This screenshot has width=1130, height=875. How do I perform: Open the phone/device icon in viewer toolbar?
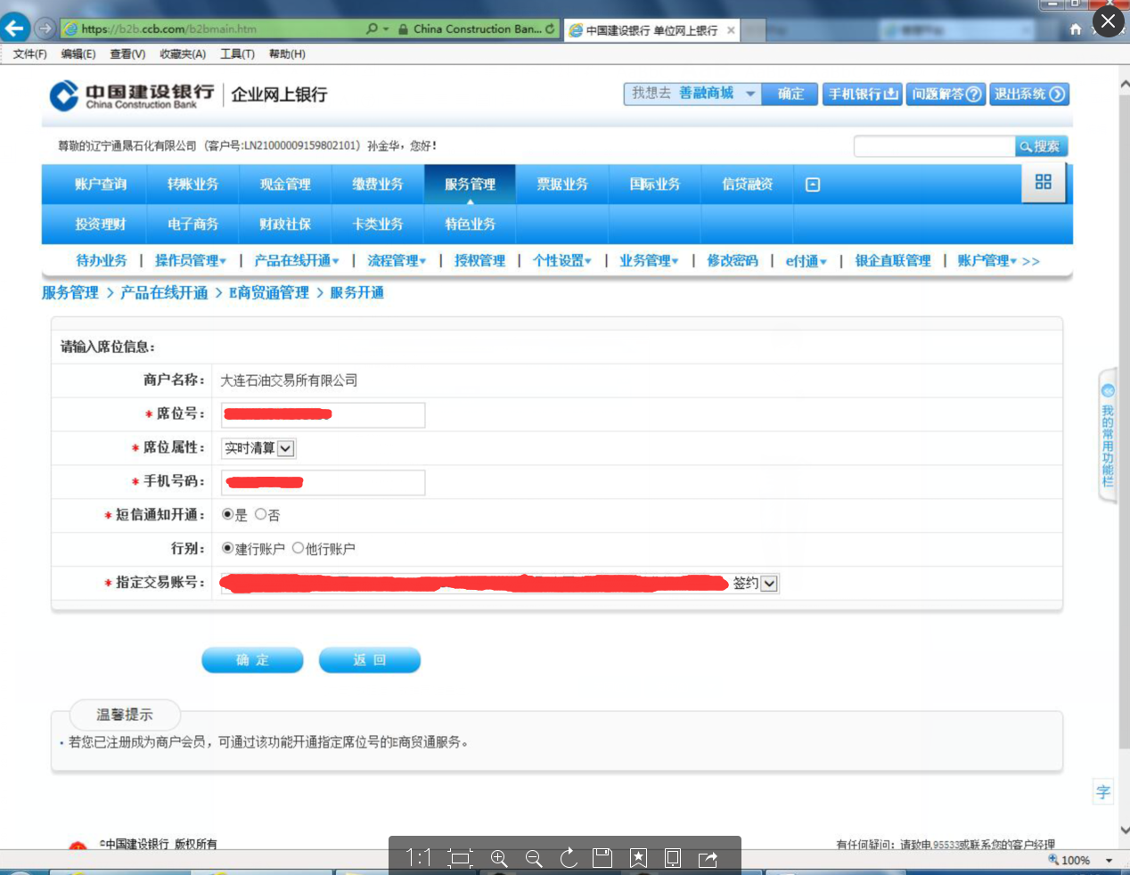(x=673, y=858)
